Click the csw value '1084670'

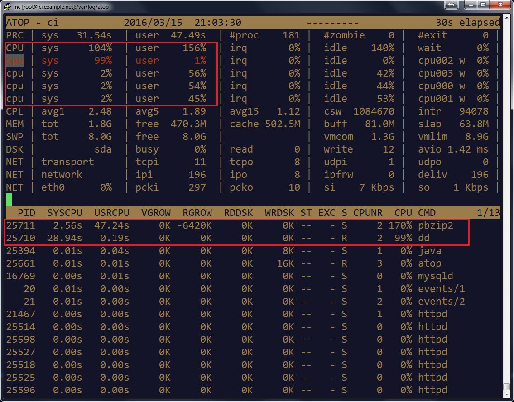click(x=374, y=111)
